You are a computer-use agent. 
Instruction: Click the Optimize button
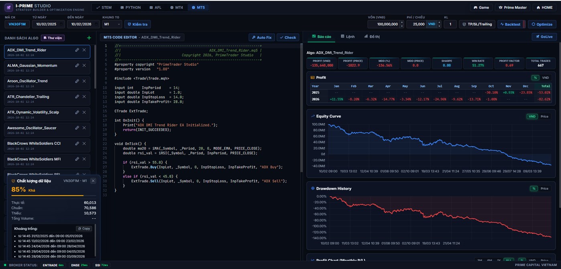click(x=542, y=24)
